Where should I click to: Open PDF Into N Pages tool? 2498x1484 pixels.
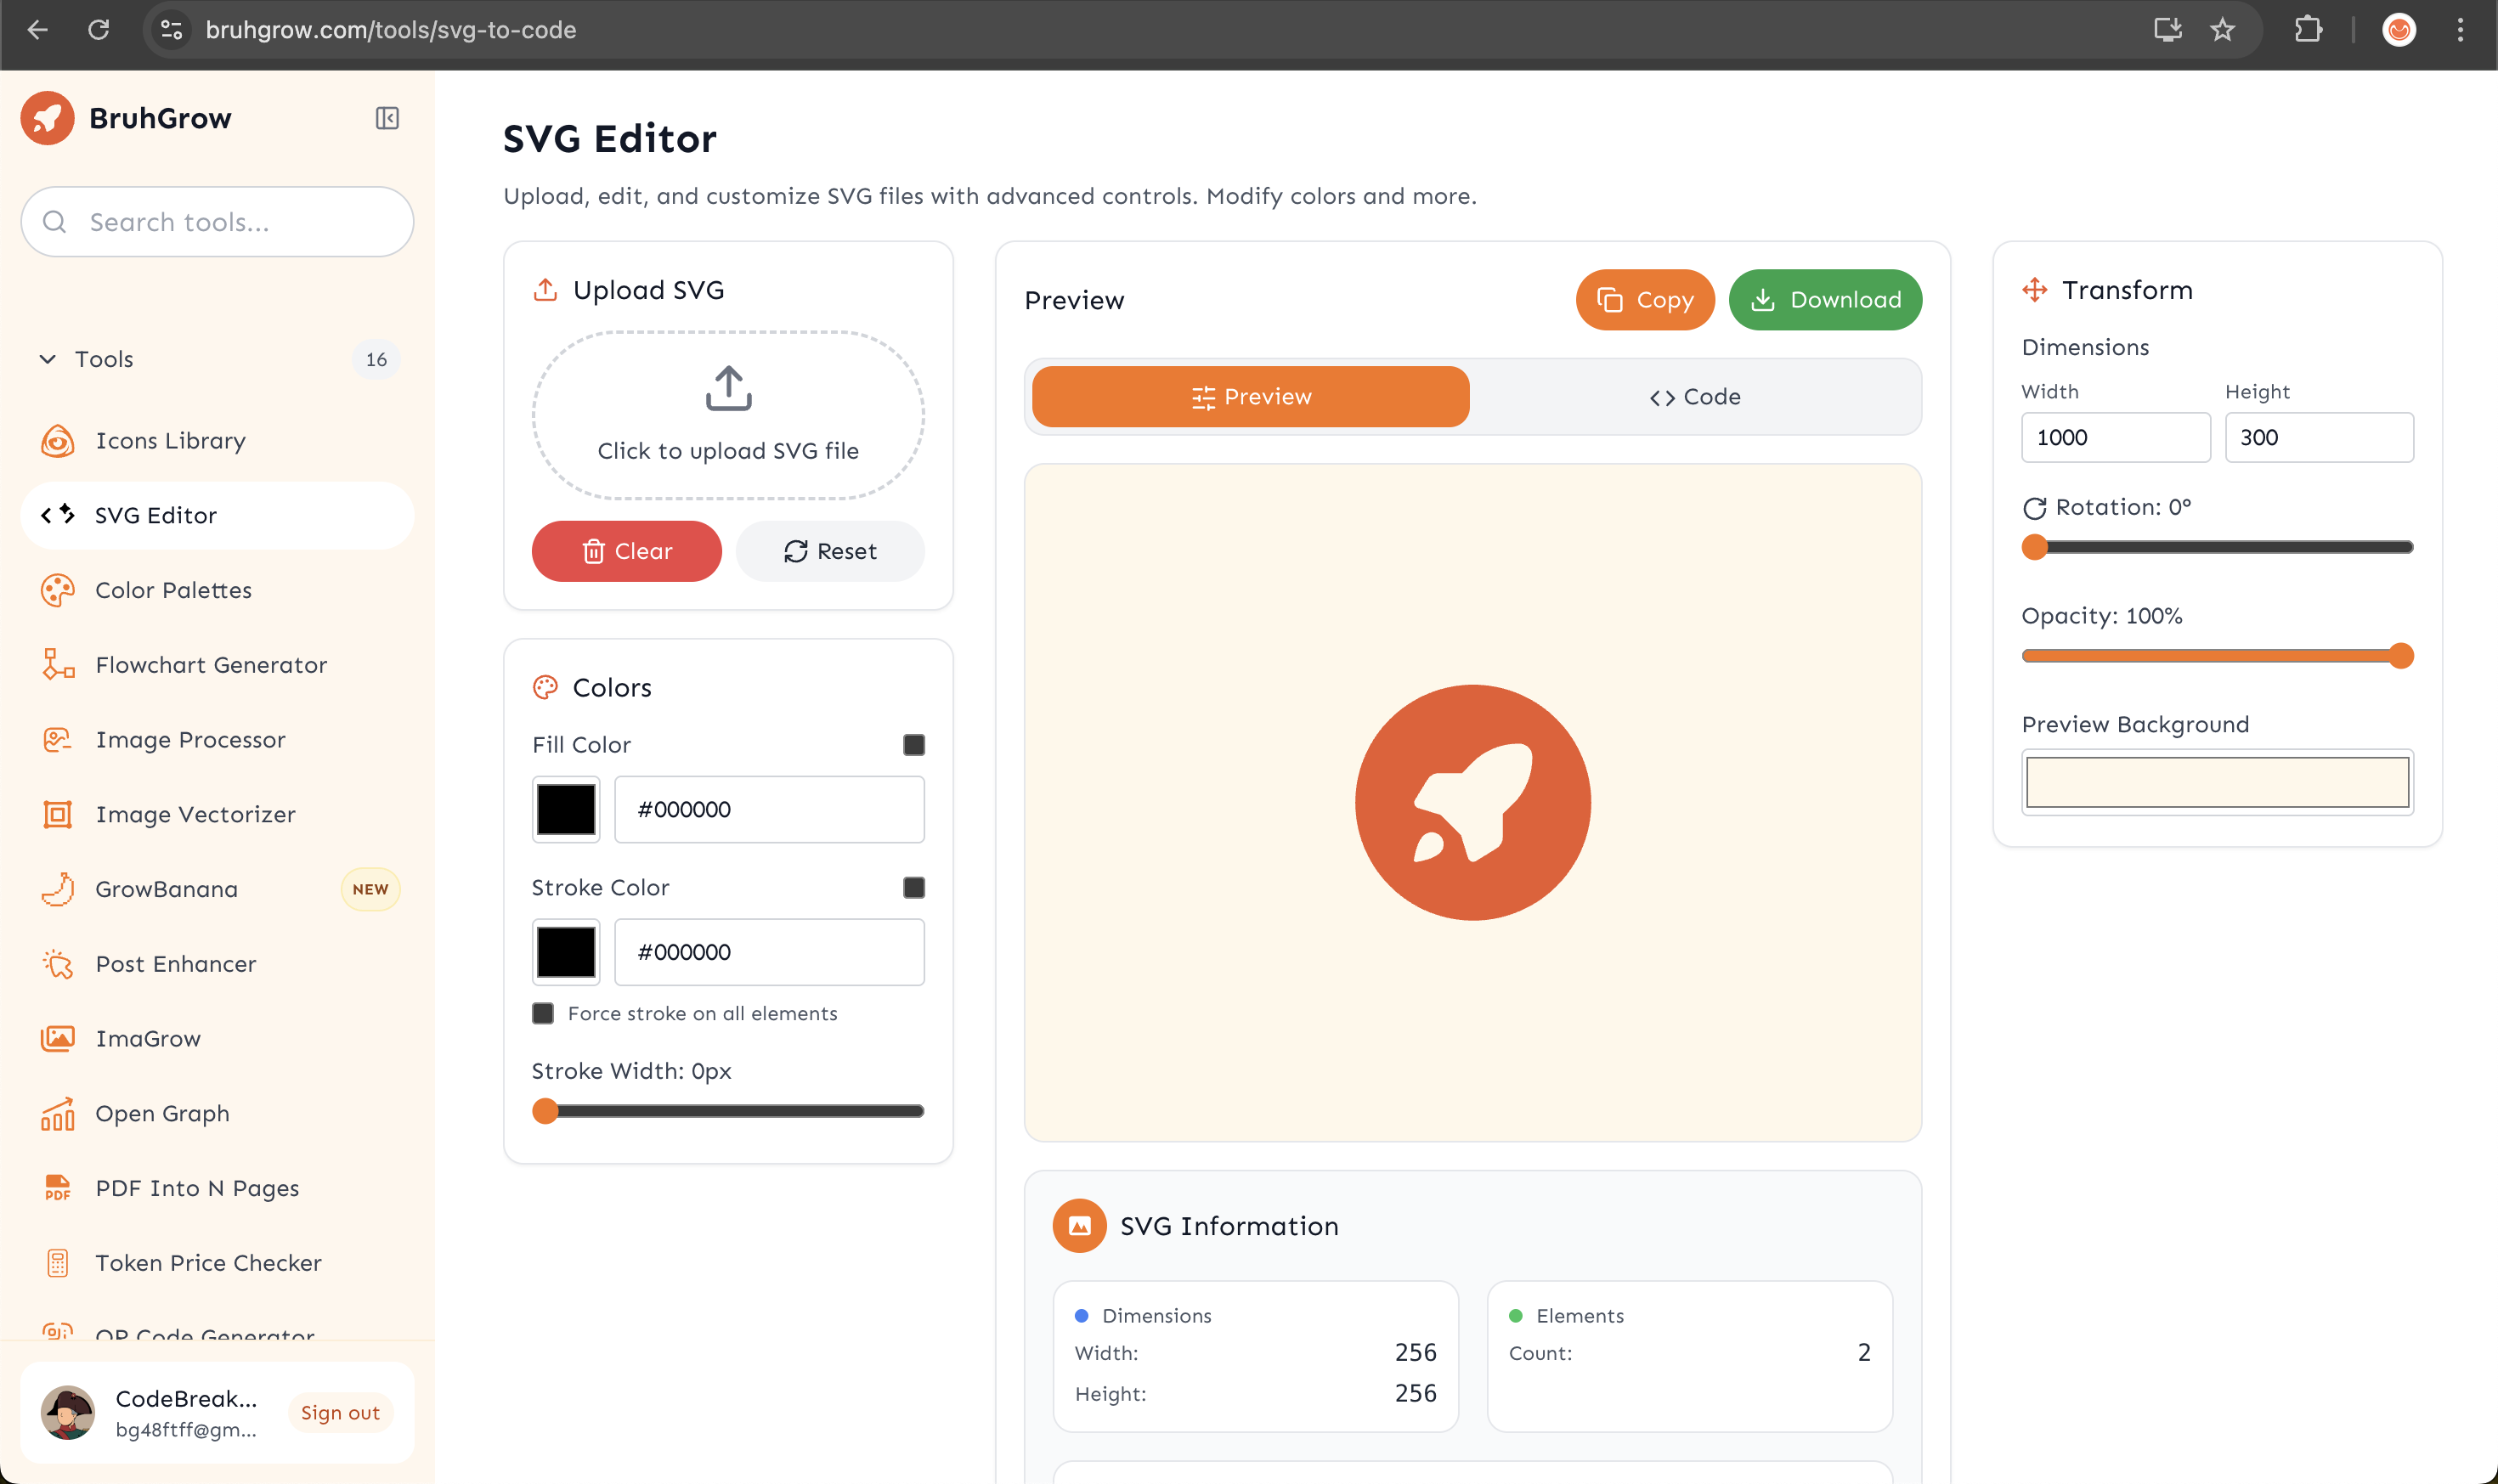tap(217, 1188)
